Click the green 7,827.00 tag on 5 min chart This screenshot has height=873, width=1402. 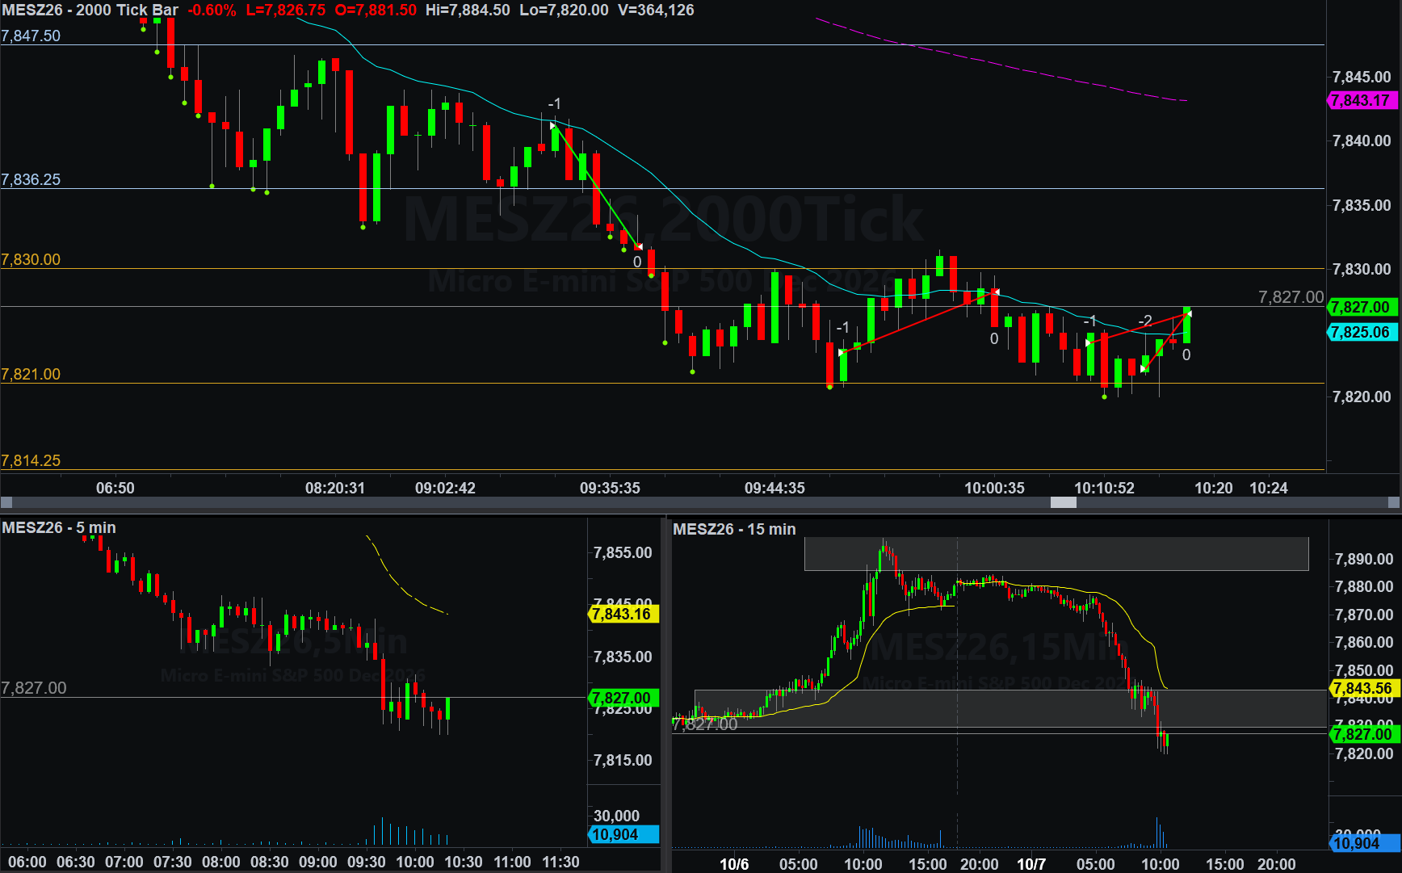623,698
